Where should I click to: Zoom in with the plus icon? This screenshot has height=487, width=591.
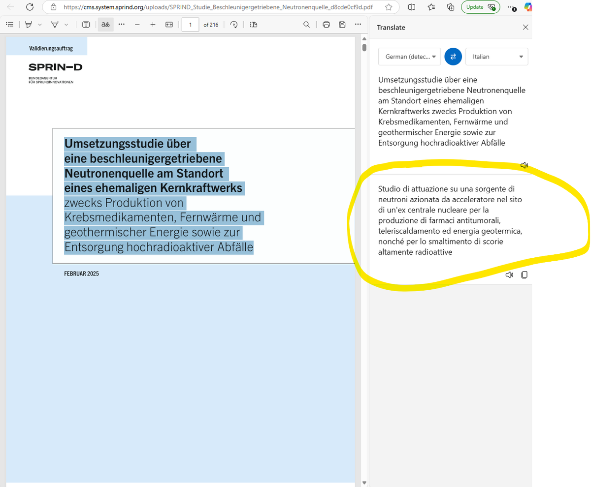pyautogui.click(x=153, y=25)
